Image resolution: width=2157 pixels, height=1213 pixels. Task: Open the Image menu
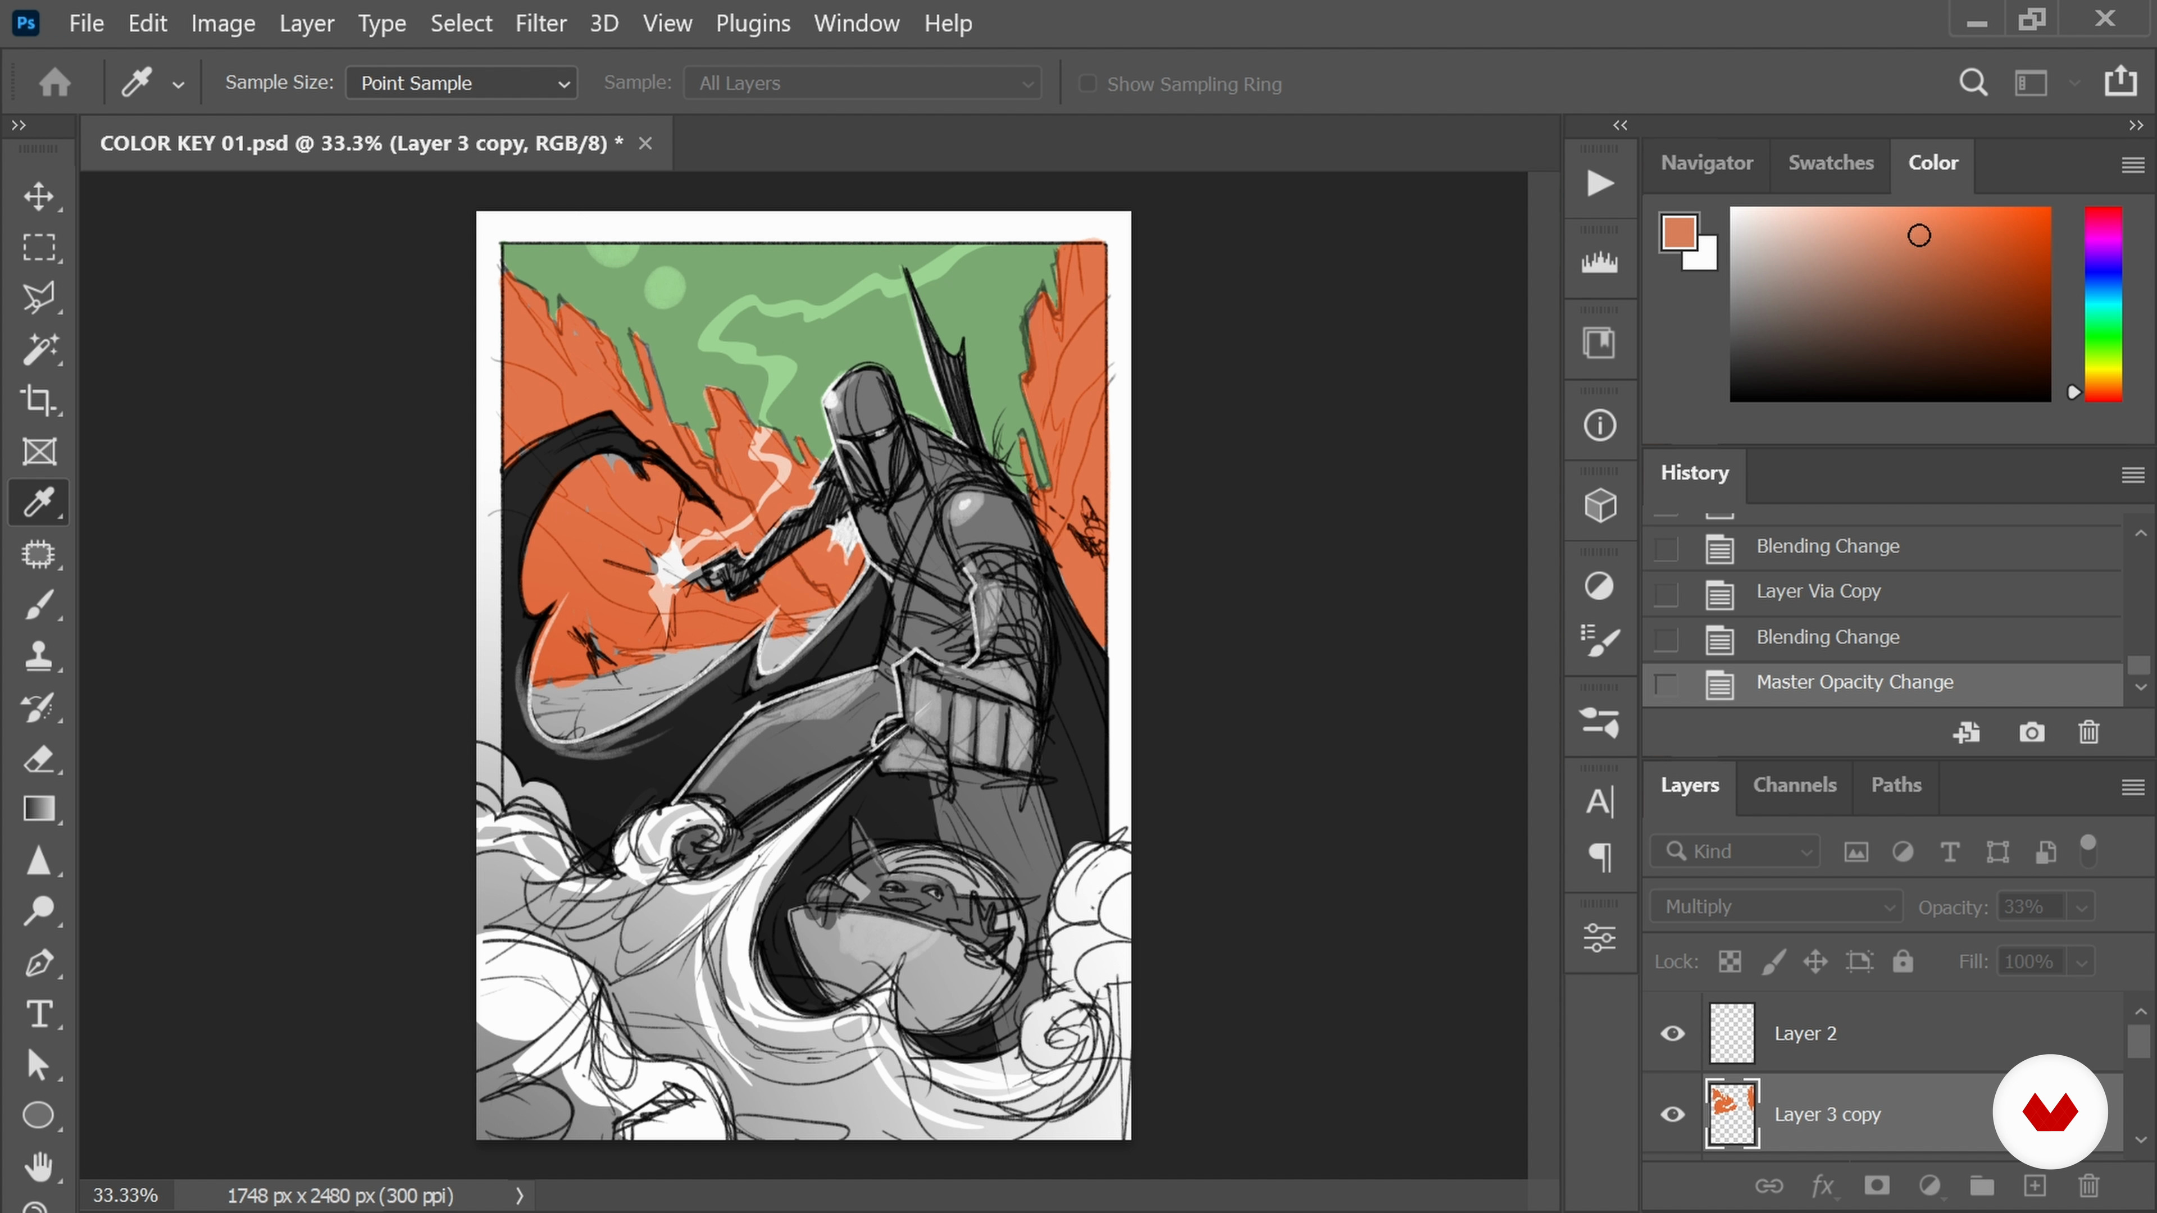(223, 24)
